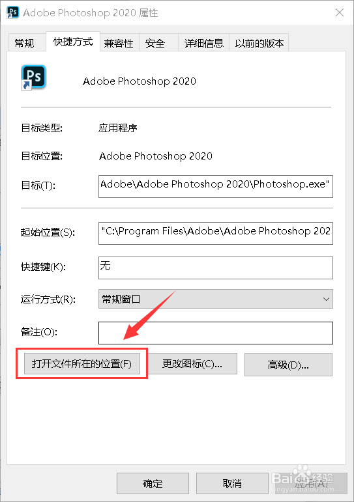Screen dimensions: 354x502
Task: Click the 取消 cancel button
Action: 232,483
